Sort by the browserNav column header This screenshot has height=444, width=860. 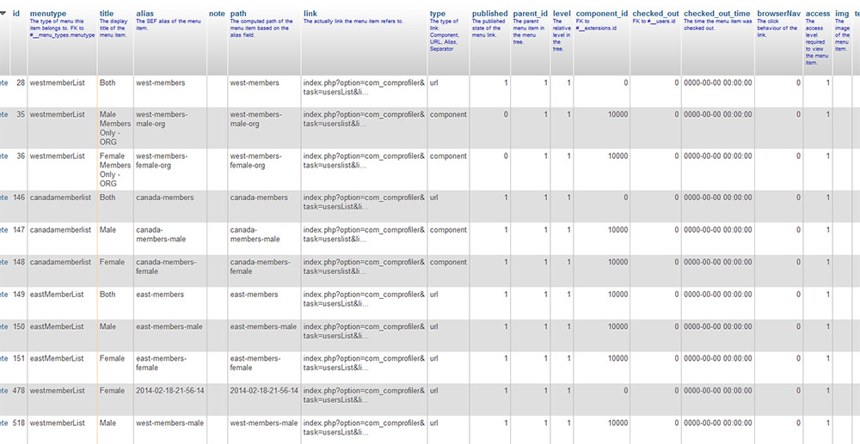pyautogui.click(x=778, y=14)
